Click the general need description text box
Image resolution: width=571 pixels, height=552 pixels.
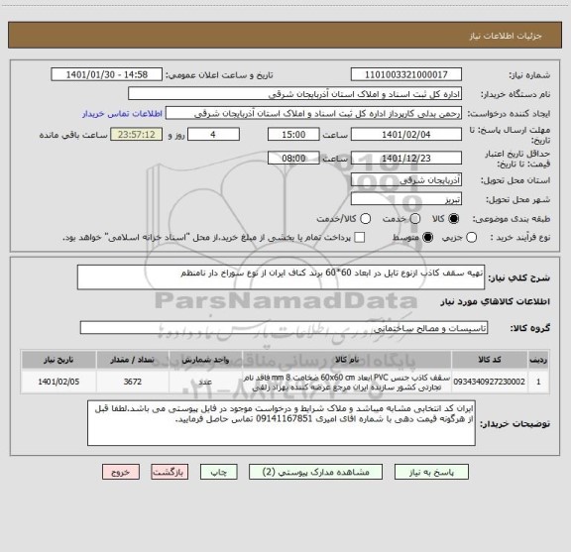(x=282, y=277)
